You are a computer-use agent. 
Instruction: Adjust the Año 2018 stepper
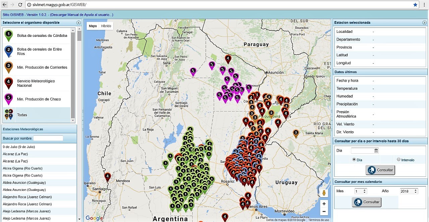416,191
